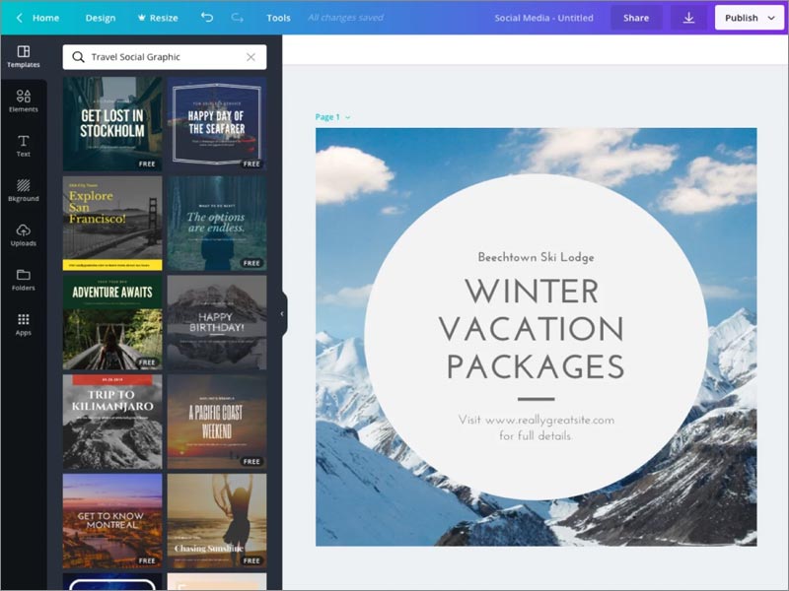The height and width of the screenshot is (591, 789).
Task: Clear the template search query
Action: click(252, 56)
